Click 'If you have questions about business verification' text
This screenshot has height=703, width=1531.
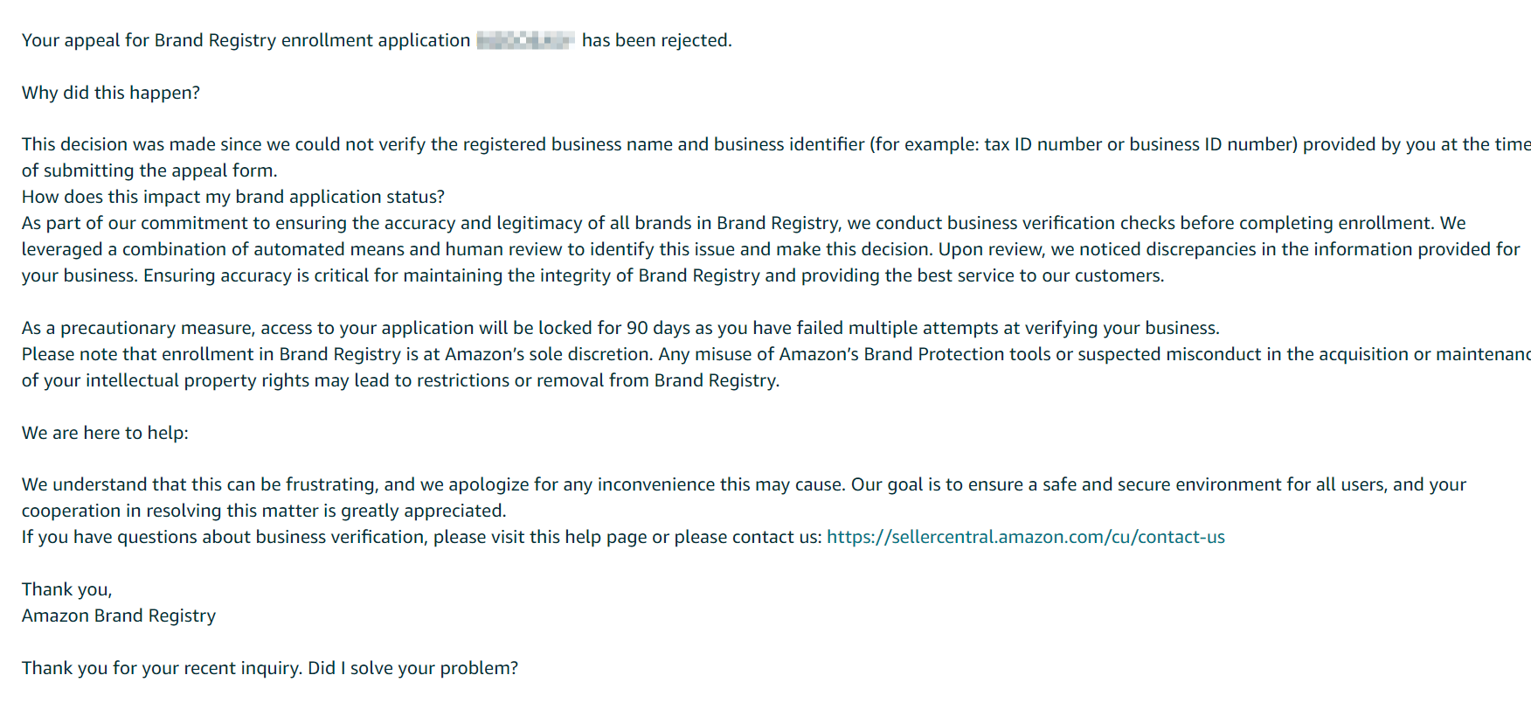click(421, 537)
